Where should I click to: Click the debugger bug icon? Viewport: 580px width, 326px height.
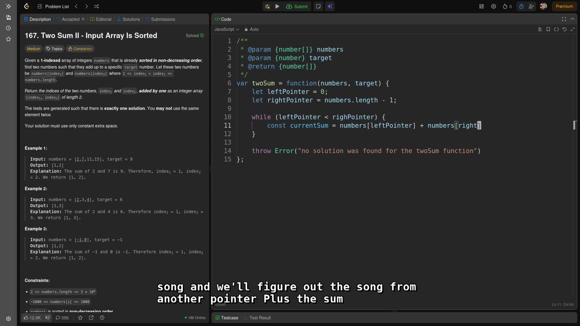click(267, 6)
